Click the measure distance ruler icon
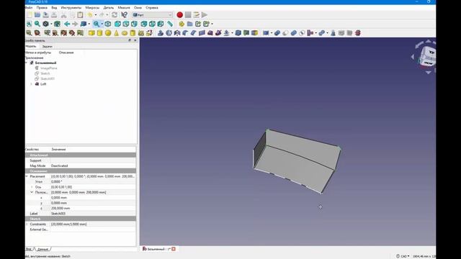The image size is (461, 259). [170, 24]
